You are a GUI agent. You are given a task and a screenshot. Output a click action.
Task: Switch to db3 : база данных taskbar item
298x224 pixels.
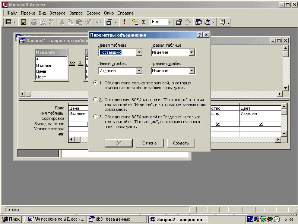tap(117, 219)
